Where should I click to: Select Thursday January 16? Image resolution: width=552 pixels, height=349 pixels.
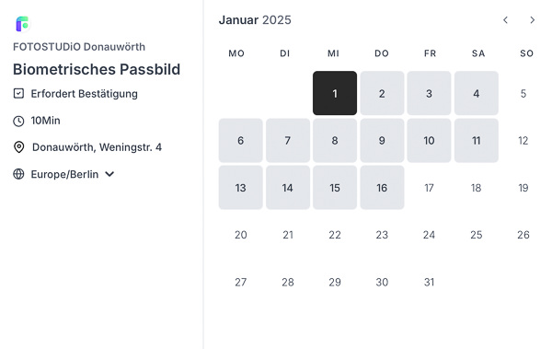382,188
